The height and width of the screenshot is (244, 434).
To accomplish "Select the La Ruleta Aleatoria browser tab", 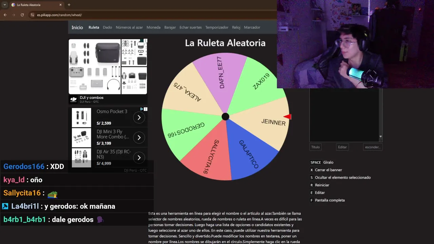I will [x=36, y=5].
